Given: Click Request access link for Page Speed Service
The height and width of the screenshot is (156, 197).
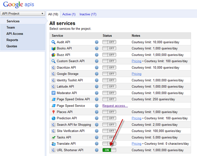Looking at the screenshot, I should (115, 106).
